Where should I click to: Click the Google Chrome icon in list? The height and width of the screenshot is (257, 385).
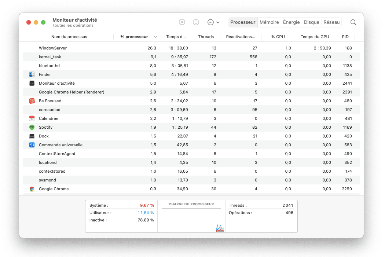[x=32, y=189]
